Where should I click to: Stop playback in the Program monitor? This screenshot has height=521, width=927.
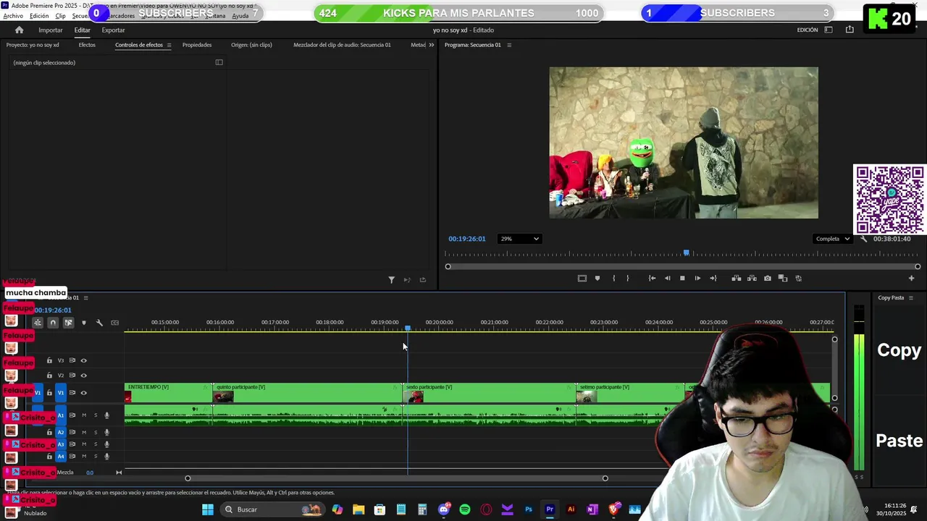[682, 279]
